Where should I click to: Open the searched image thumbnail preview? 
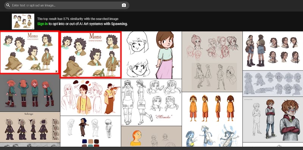23,22
